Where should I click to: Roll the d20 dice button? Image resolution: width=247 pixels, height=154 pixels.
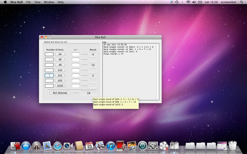point(60,80)
